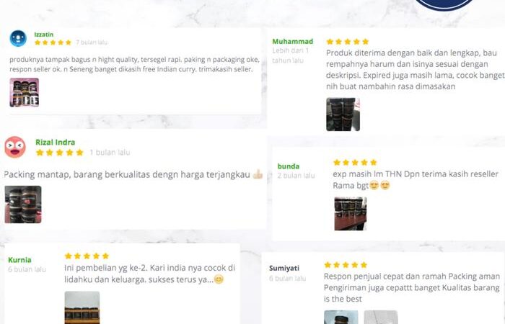Click the username Izzatin

[44, 35]
